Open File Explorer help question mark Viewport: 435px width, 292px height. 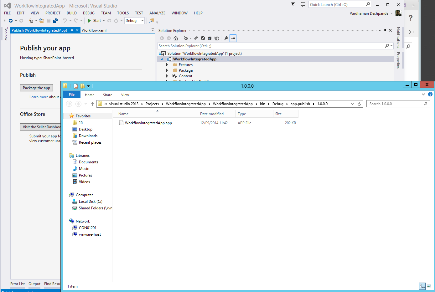click(430, 94)
